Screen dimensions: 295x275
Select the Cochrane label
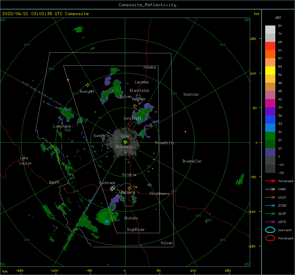pos(107,183)
